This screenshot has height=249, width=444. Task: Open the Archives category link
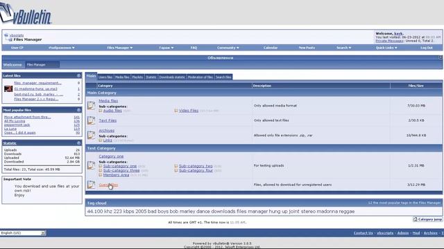click(106, 131)
